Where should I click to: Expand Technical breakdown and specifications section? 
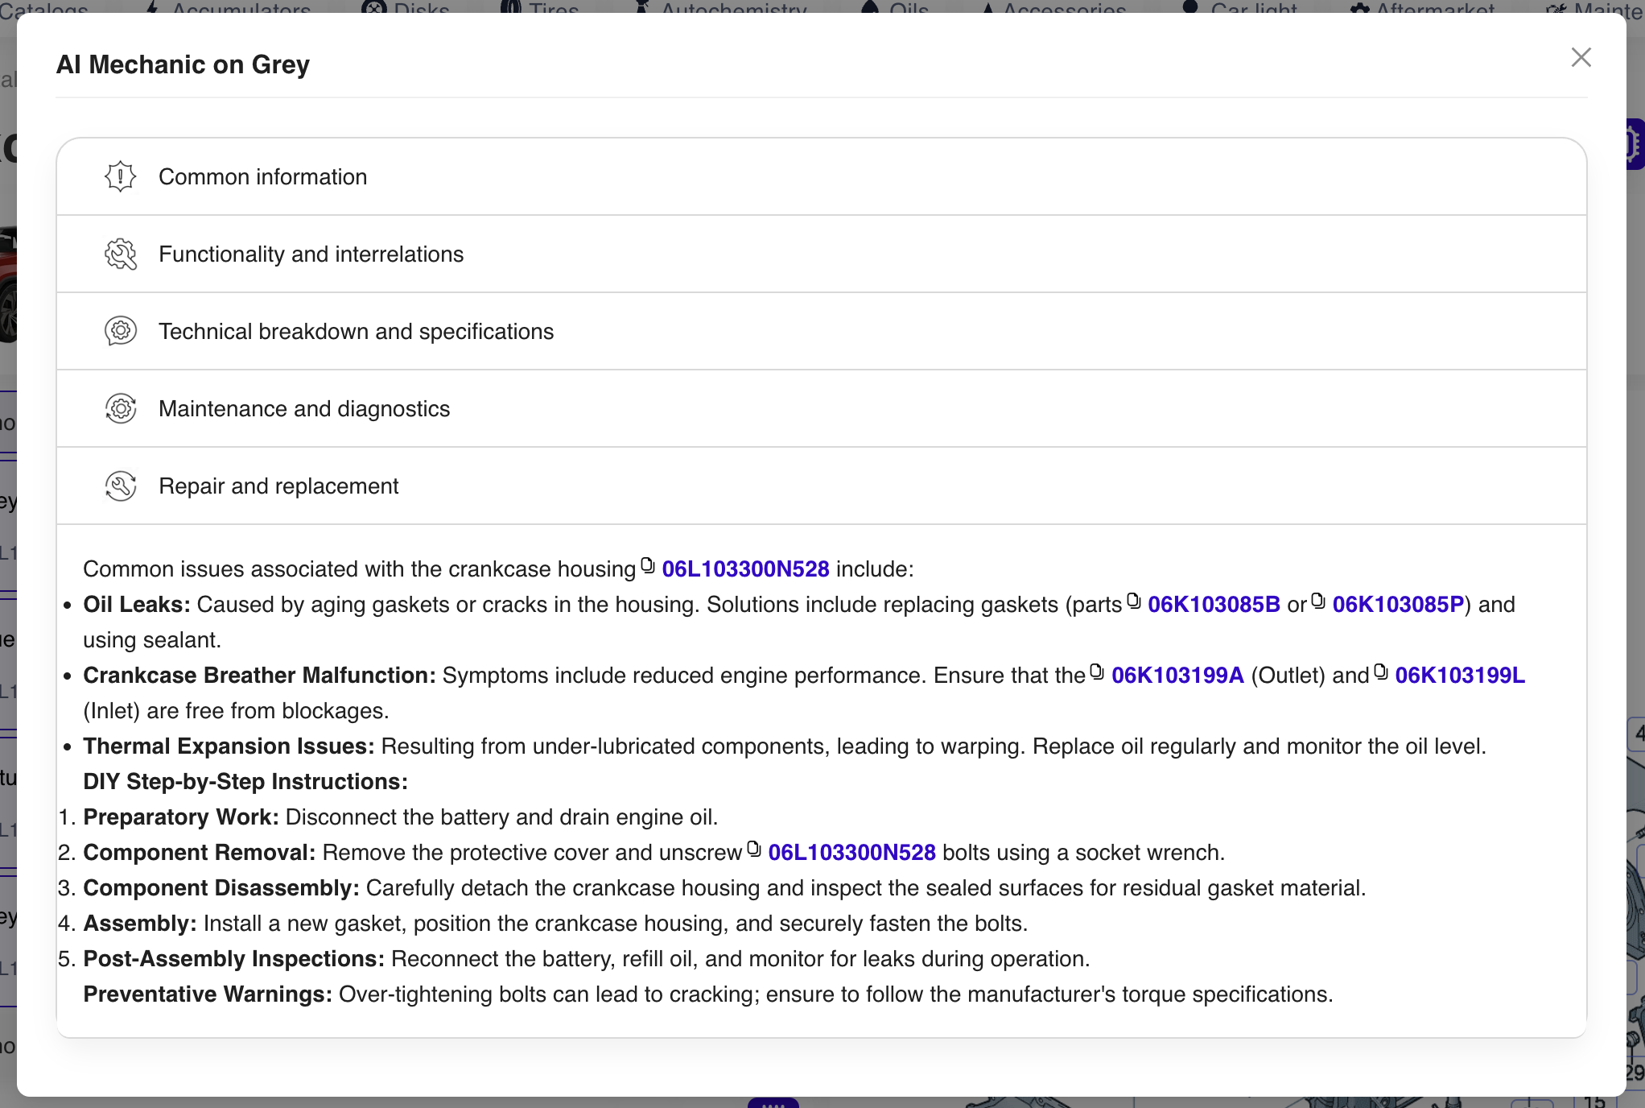[356, 331]
